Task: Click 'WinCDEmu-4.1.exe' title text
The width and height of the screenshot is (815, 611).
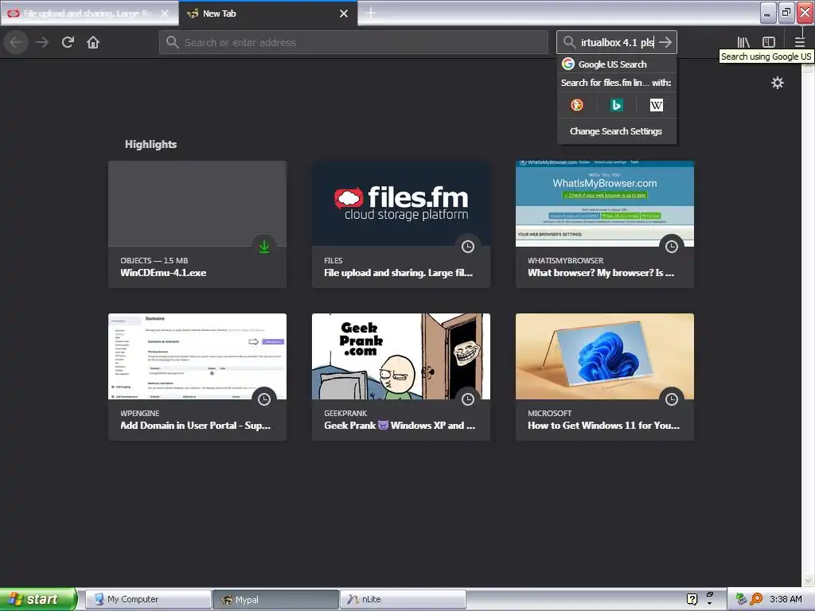Action: [163, 273]
